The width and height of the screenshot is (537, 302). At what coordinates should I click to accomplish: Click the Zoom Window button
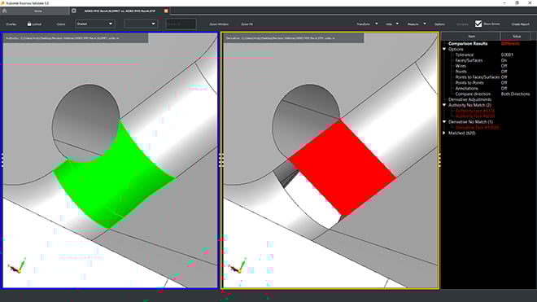219,24
